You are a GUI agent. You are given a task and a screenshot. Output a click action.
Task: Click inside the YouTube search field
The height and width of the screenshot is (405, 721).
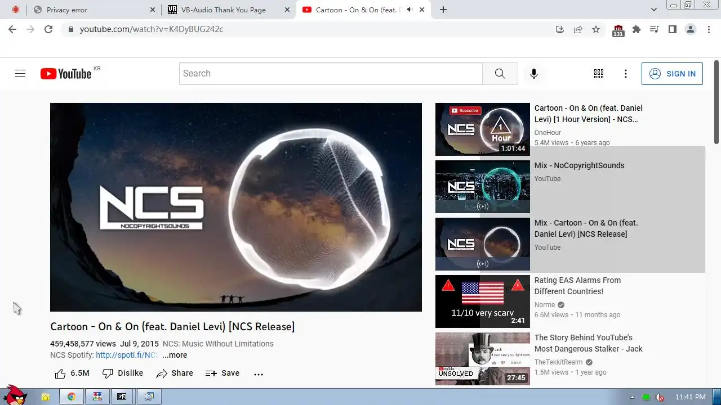point(331,74)
